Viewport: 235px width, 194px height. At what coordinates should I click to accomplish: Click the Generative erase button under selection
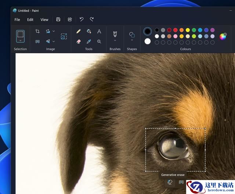(x=170, y=182)
